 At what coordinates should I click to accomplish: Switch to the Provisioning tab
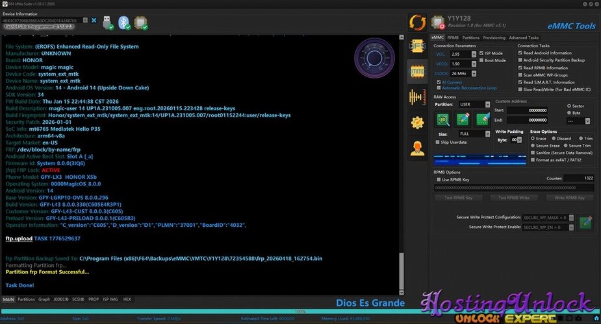[x=494, y=38]
